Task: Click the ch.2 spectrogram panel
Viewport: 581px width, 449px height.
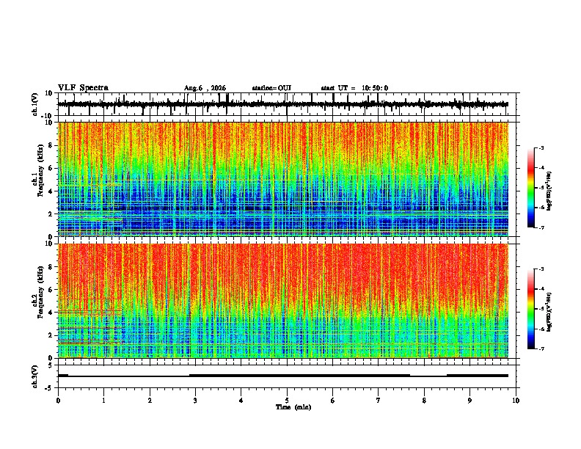Action: click(x=288, y=301)
